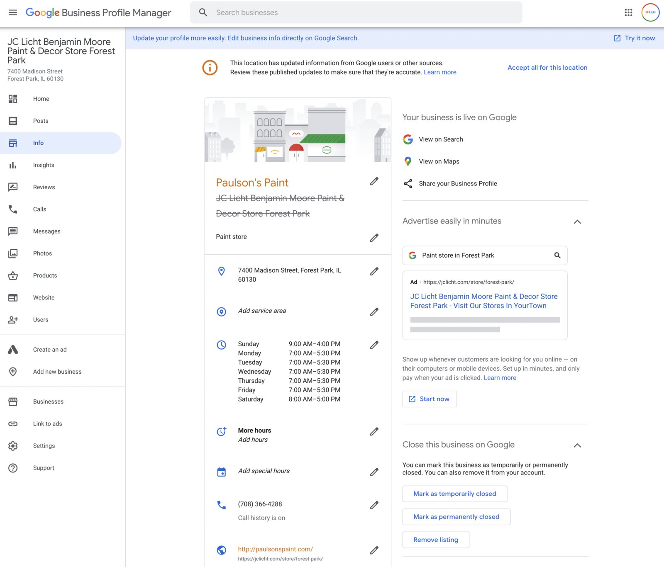Collapse the Advertise easily in minutes section
The width and height of the screenshot is (664, 567).
[x=577, y=221]
